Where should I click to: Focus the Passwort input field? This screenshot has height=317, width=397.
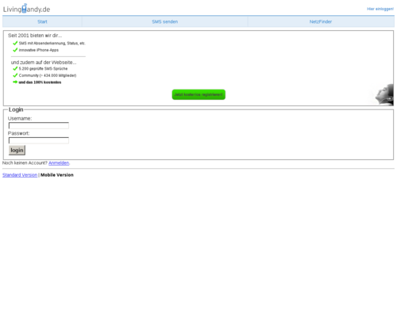coord(39,140)
